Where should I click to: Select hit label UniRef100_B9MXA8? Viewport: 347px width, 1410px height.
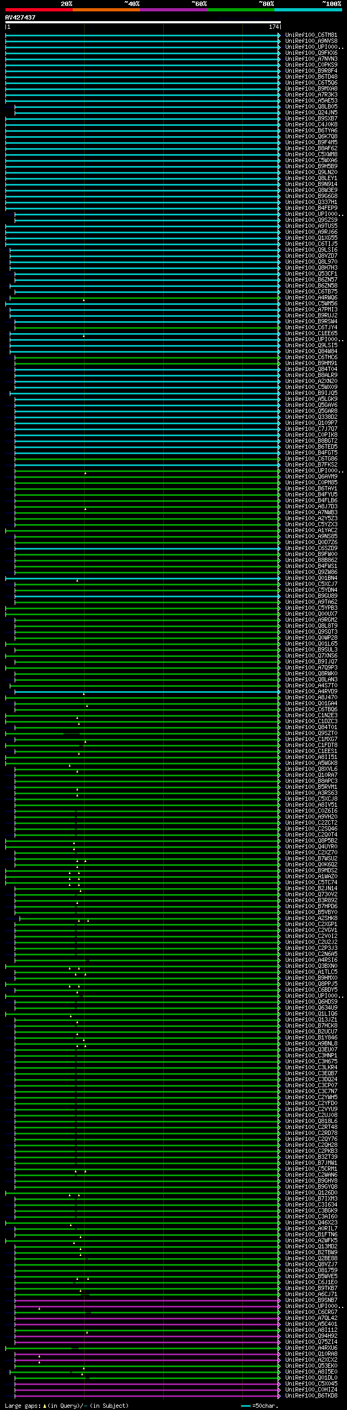point(311,88)
